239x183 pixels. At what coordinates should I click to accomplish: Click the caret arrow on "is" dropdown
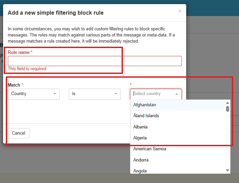coord(116,94)
